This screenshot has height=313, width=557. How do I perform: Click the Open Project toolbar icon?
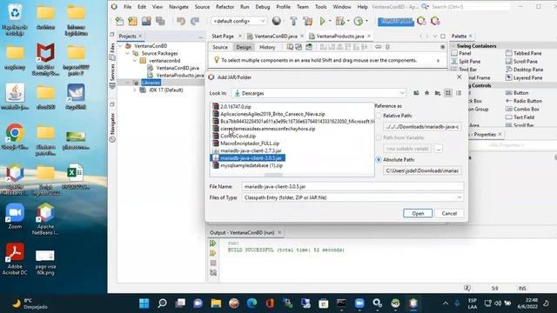coord(146,21)
